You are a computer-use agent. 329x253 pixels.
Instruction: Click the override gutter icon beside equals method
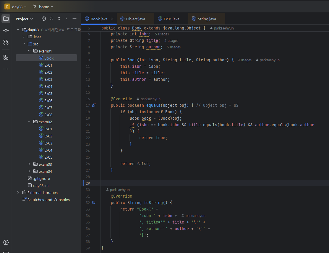[x=94, y=105]
